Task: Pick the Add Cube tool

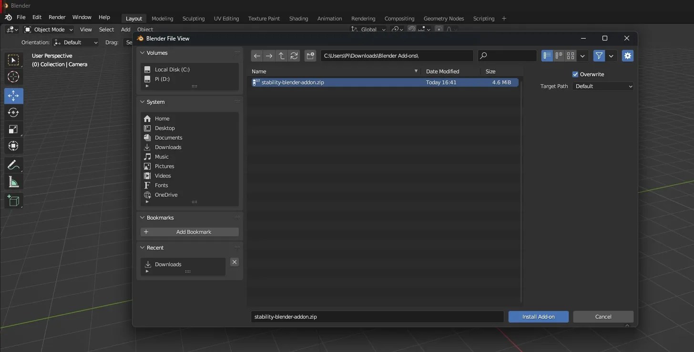Action: click(13, 201)
